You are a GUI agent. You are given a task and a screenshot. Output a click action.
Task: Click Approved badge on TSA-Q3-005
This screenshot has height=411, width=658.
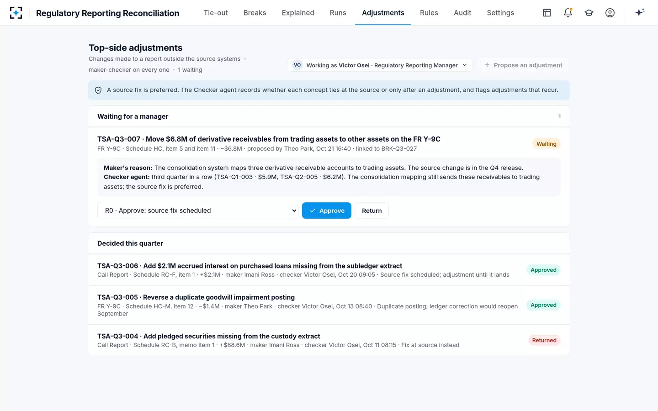pos(543,305)
